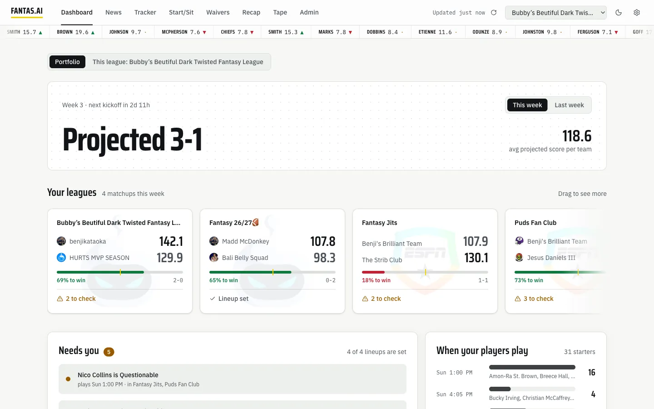Select This league scope option
Image resolution: width=654 pixels, height=409 pixels.
pos(178,62)
